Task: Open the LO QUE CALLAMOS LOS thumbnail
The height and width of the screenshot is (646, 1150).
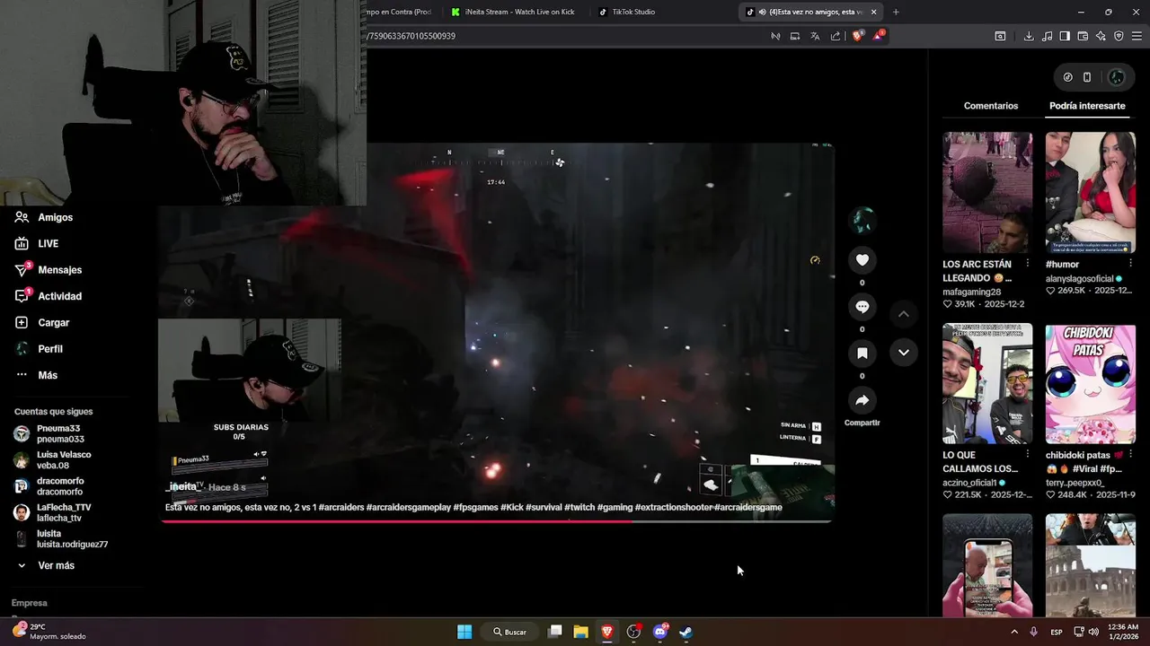Action: tap(987, 384)
